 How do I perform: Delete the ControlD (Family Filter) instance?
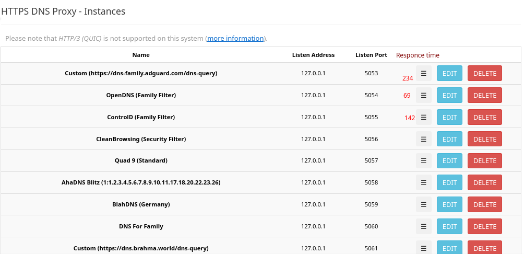click(x=484, y=117)
